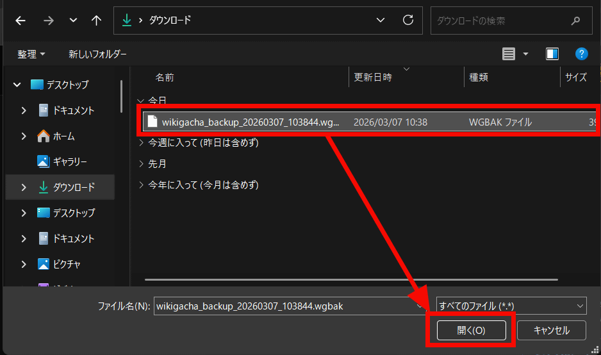Image resolution: width=601 pixels, height=355 pixels.
Task: Focus the ダウンロードの検索 search box
Action: [x=511, y=21]
